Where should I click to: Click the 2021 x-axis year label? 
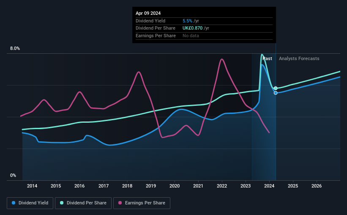pos(198,186)
